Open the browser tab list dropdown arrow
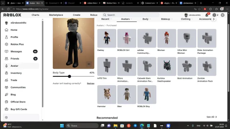The height and width of the screenshot is (129, 230). [3, 3]
